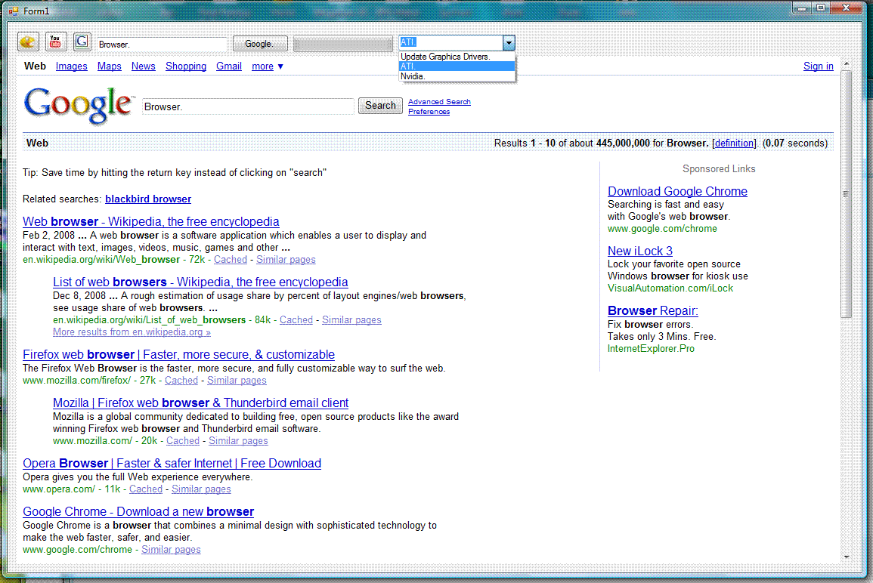
Task: Focus the toolbar Browser text field
Action: click(x=162, y=44)
